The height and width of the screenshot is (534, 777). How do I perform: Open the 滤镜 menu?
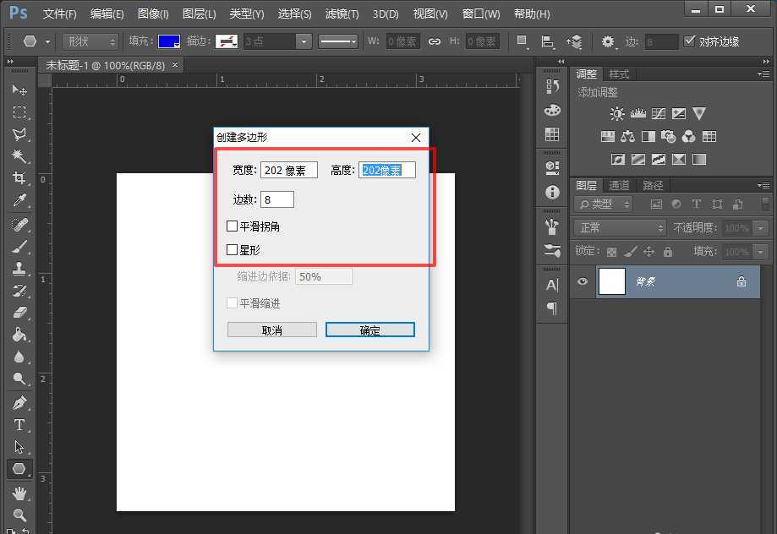(x=339, y=14)
